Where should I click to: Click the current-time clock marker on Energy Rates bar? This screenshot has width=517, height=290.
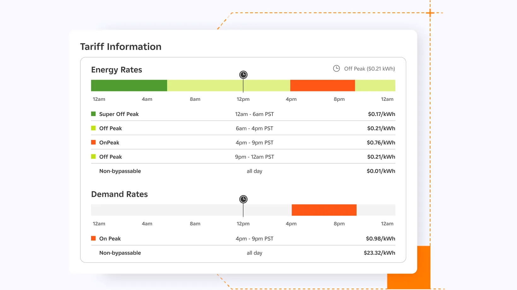pos(243,75)
